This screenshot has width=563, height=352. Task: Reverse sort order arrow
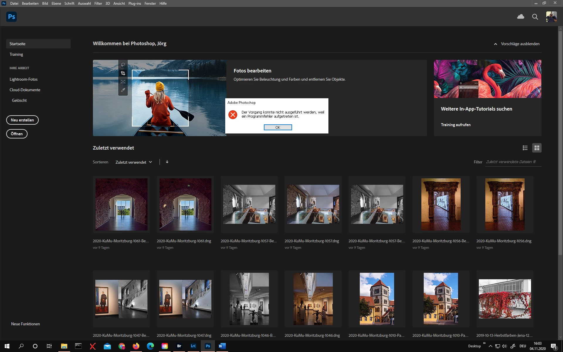coord(167,162)
